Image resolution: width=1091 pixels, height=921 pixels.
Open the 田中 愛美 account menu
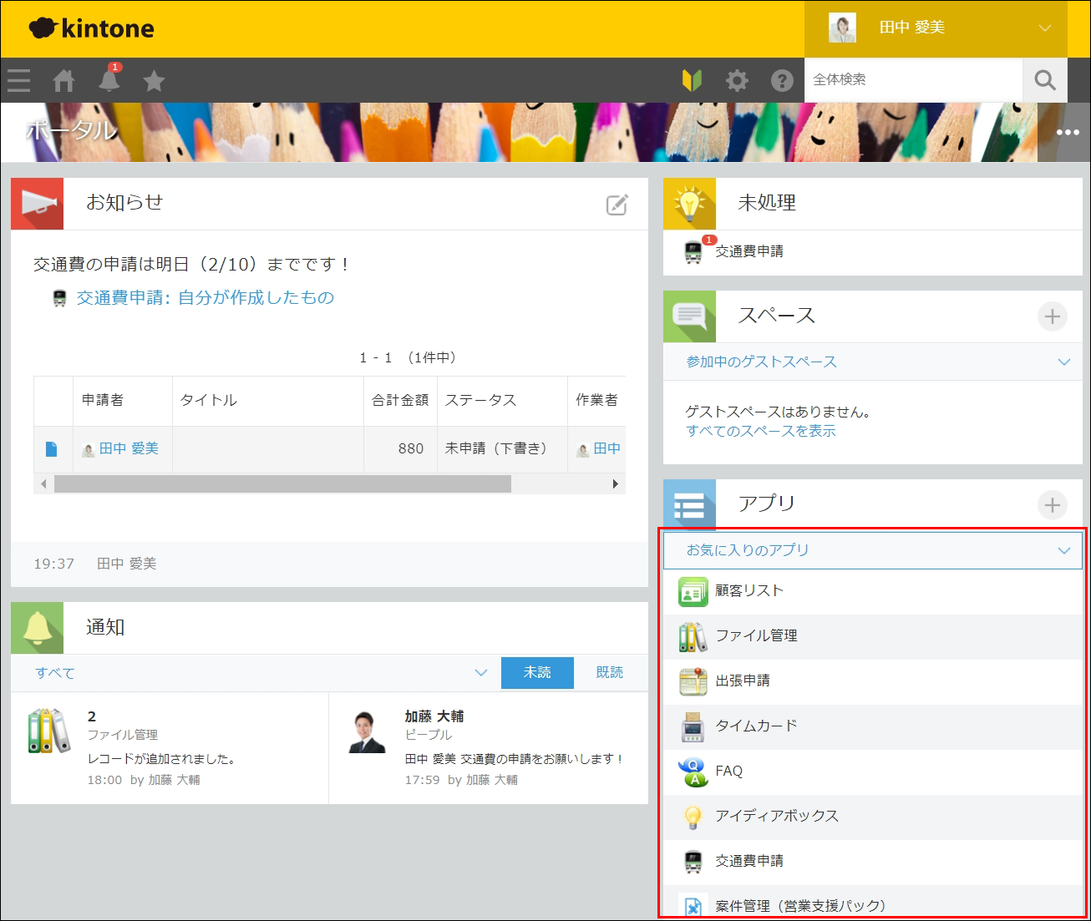[x=936, y=28]
